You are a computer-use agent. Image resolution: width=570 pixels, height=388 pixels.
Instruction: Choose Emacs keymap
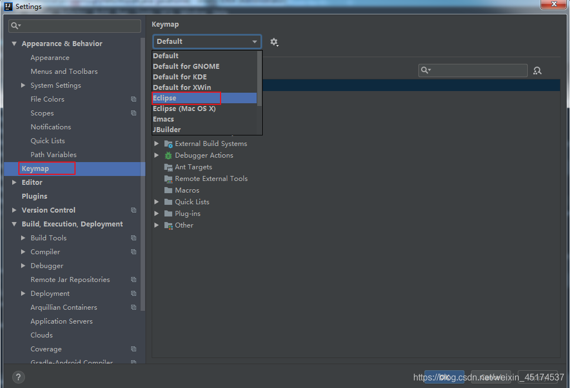(x=204, y=119)
